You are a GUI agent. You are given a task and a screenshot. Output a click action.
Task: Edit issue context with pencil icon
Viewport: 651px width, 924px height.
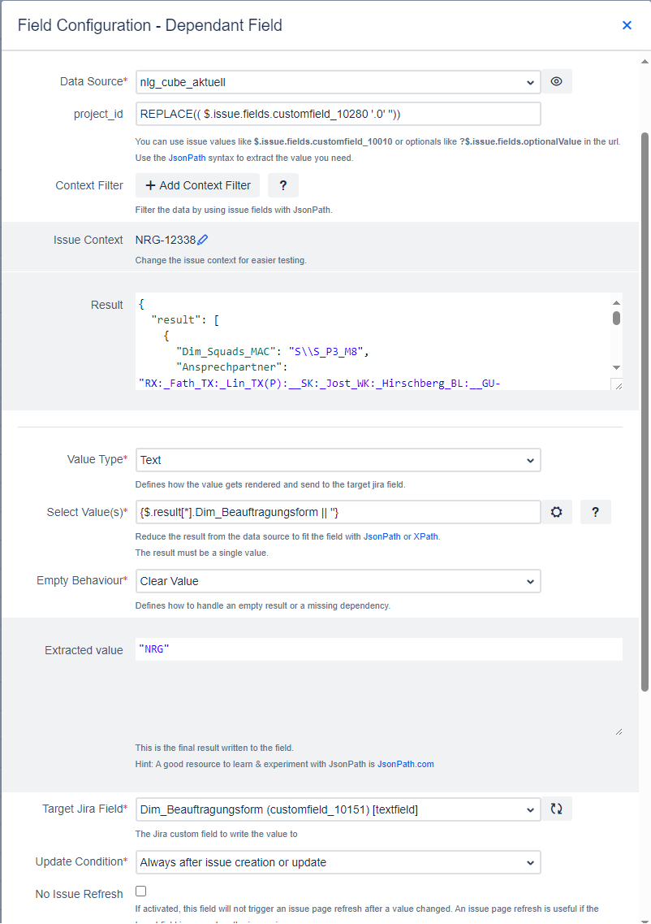point(202,240)
